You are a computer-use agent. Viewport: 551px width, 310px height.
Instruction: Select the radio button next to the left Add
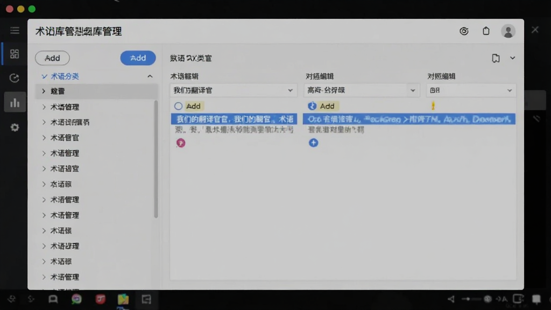178,106
